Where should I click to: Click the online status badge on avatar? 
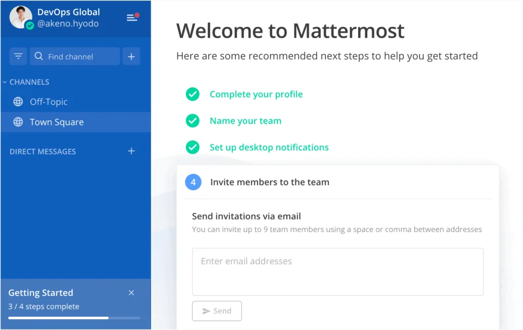coord(30,26)
